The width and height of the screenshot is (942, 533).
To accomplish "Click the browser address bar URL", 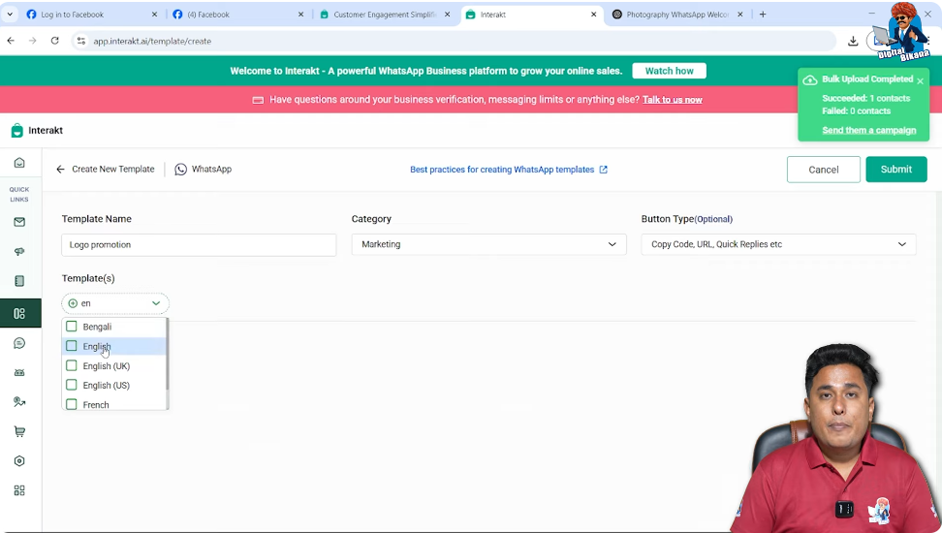I will pyautogui.click(x=152, y=42).
